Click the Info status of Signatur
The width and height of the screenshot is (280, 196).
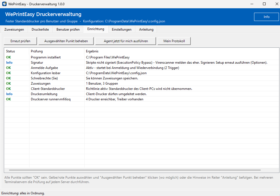coord(9,63)
